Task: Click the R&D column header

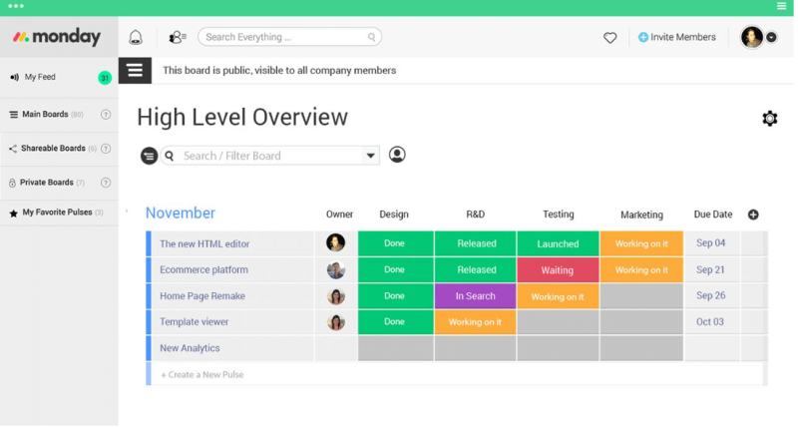Action: pos(476,214)
